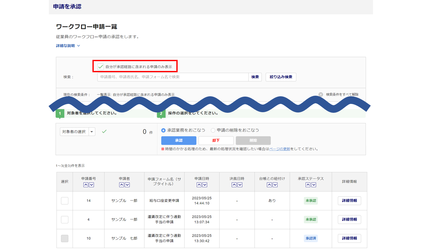Open 詳細情報 for application 14
This screenshot has height=249, width=423.
tap(350, 201)
